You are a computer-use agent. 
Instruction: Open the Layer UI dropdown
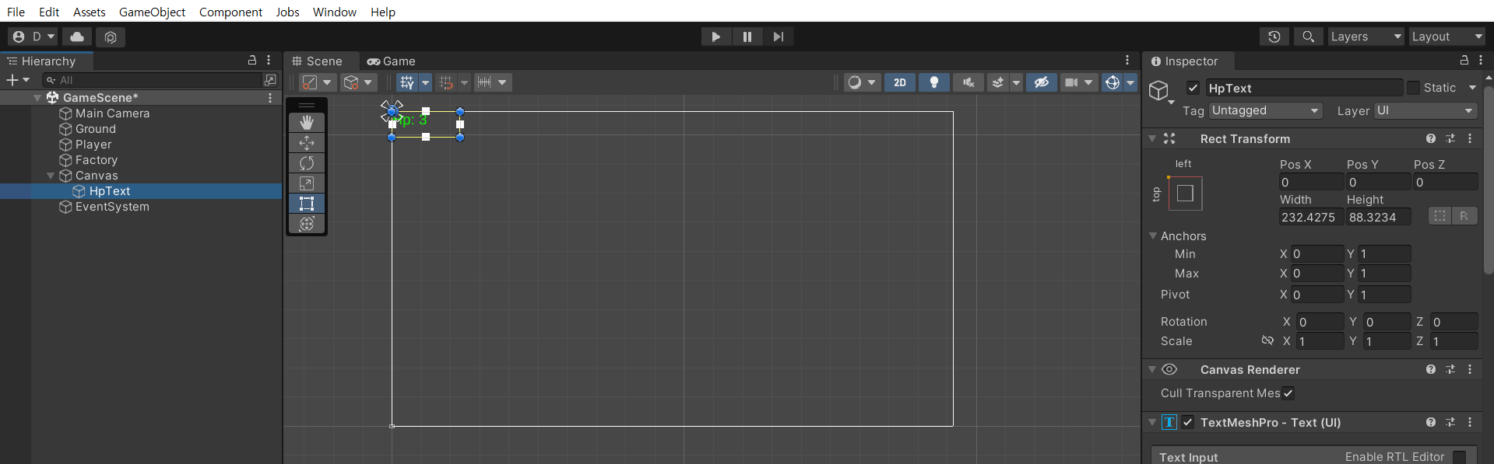coord(1425,110)
